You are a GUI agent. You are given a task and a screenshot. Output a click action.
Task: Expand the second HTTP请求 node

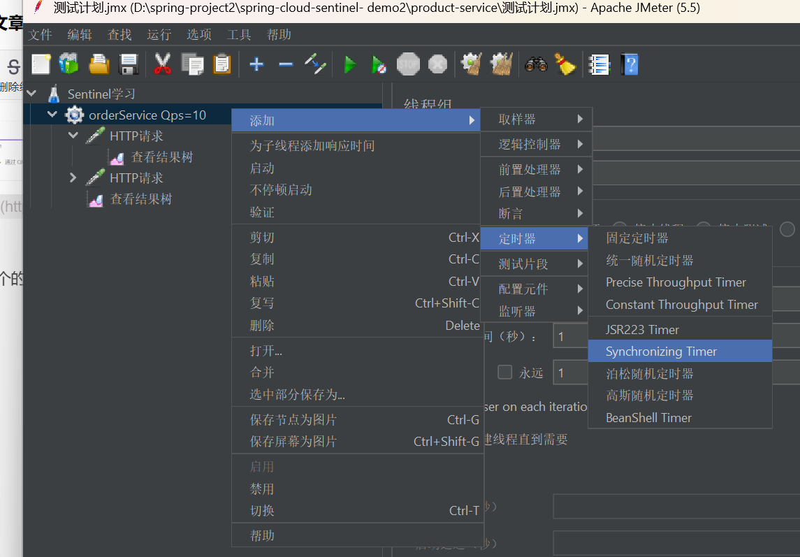coord(73,178)
